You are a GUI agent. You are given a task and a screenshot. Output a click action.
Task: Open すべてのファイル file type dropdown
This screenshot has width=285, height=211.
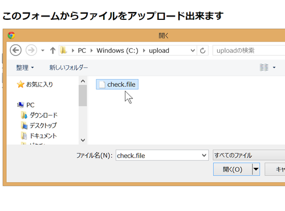(249, 155)
